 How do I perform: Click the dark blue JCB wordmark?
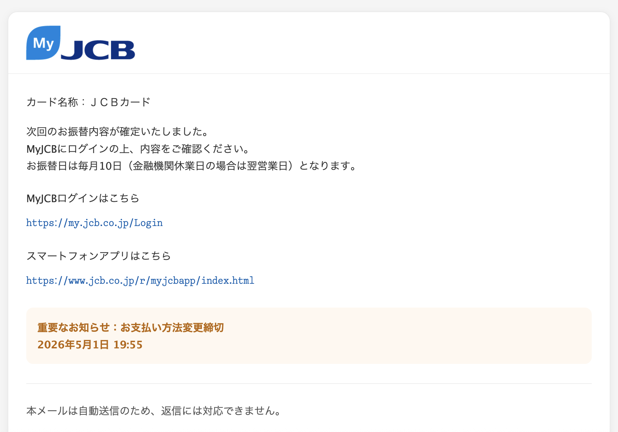(98, 50)
